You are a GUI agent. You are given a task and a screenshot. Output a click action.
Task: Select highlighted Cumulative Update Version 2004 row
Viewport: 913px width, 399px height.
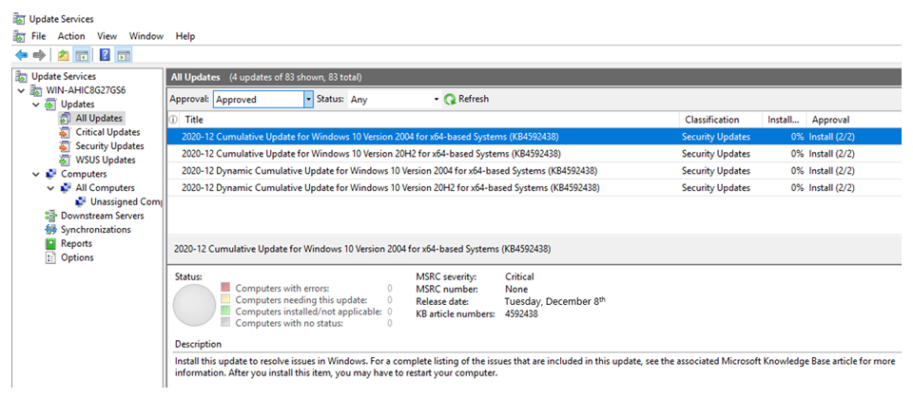pyautogui.click(x=534, y=137)
